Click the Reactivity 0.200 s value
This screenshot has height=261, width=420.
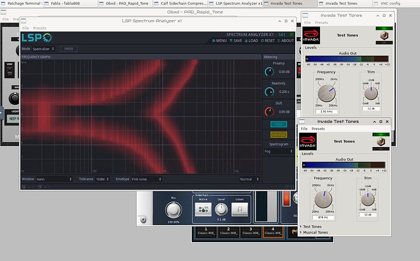(x=284, y=92)
